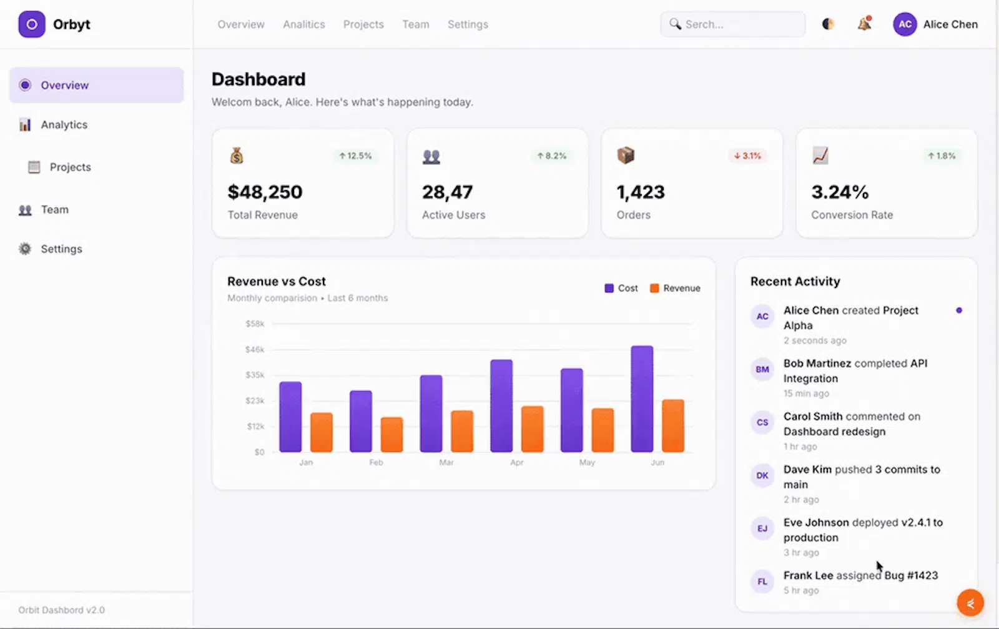Open Dave Kim pushed 3 commits entry
The image size is (999, 629).
pyautogui.click(x=856, y=484)
